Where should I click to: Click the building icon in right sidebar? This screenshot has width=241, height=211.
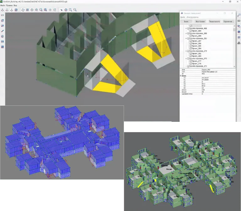(239, 43)
